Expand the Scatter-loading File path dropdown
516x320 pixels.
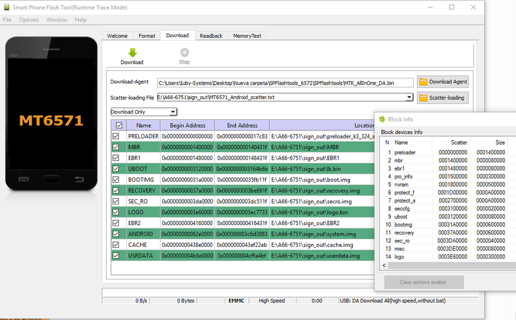pos(409,97)
